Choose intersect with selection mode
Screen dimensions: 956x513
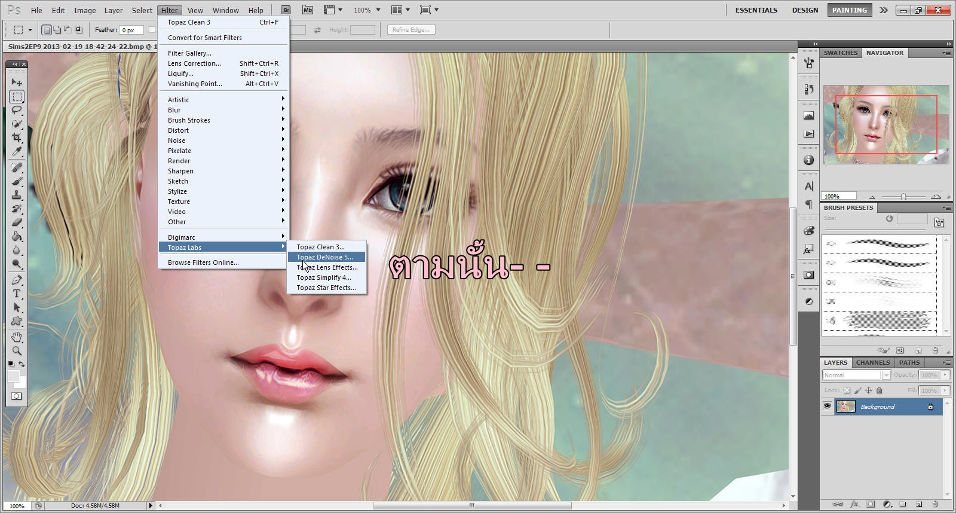pyautogui.click(x=78, y=29)
